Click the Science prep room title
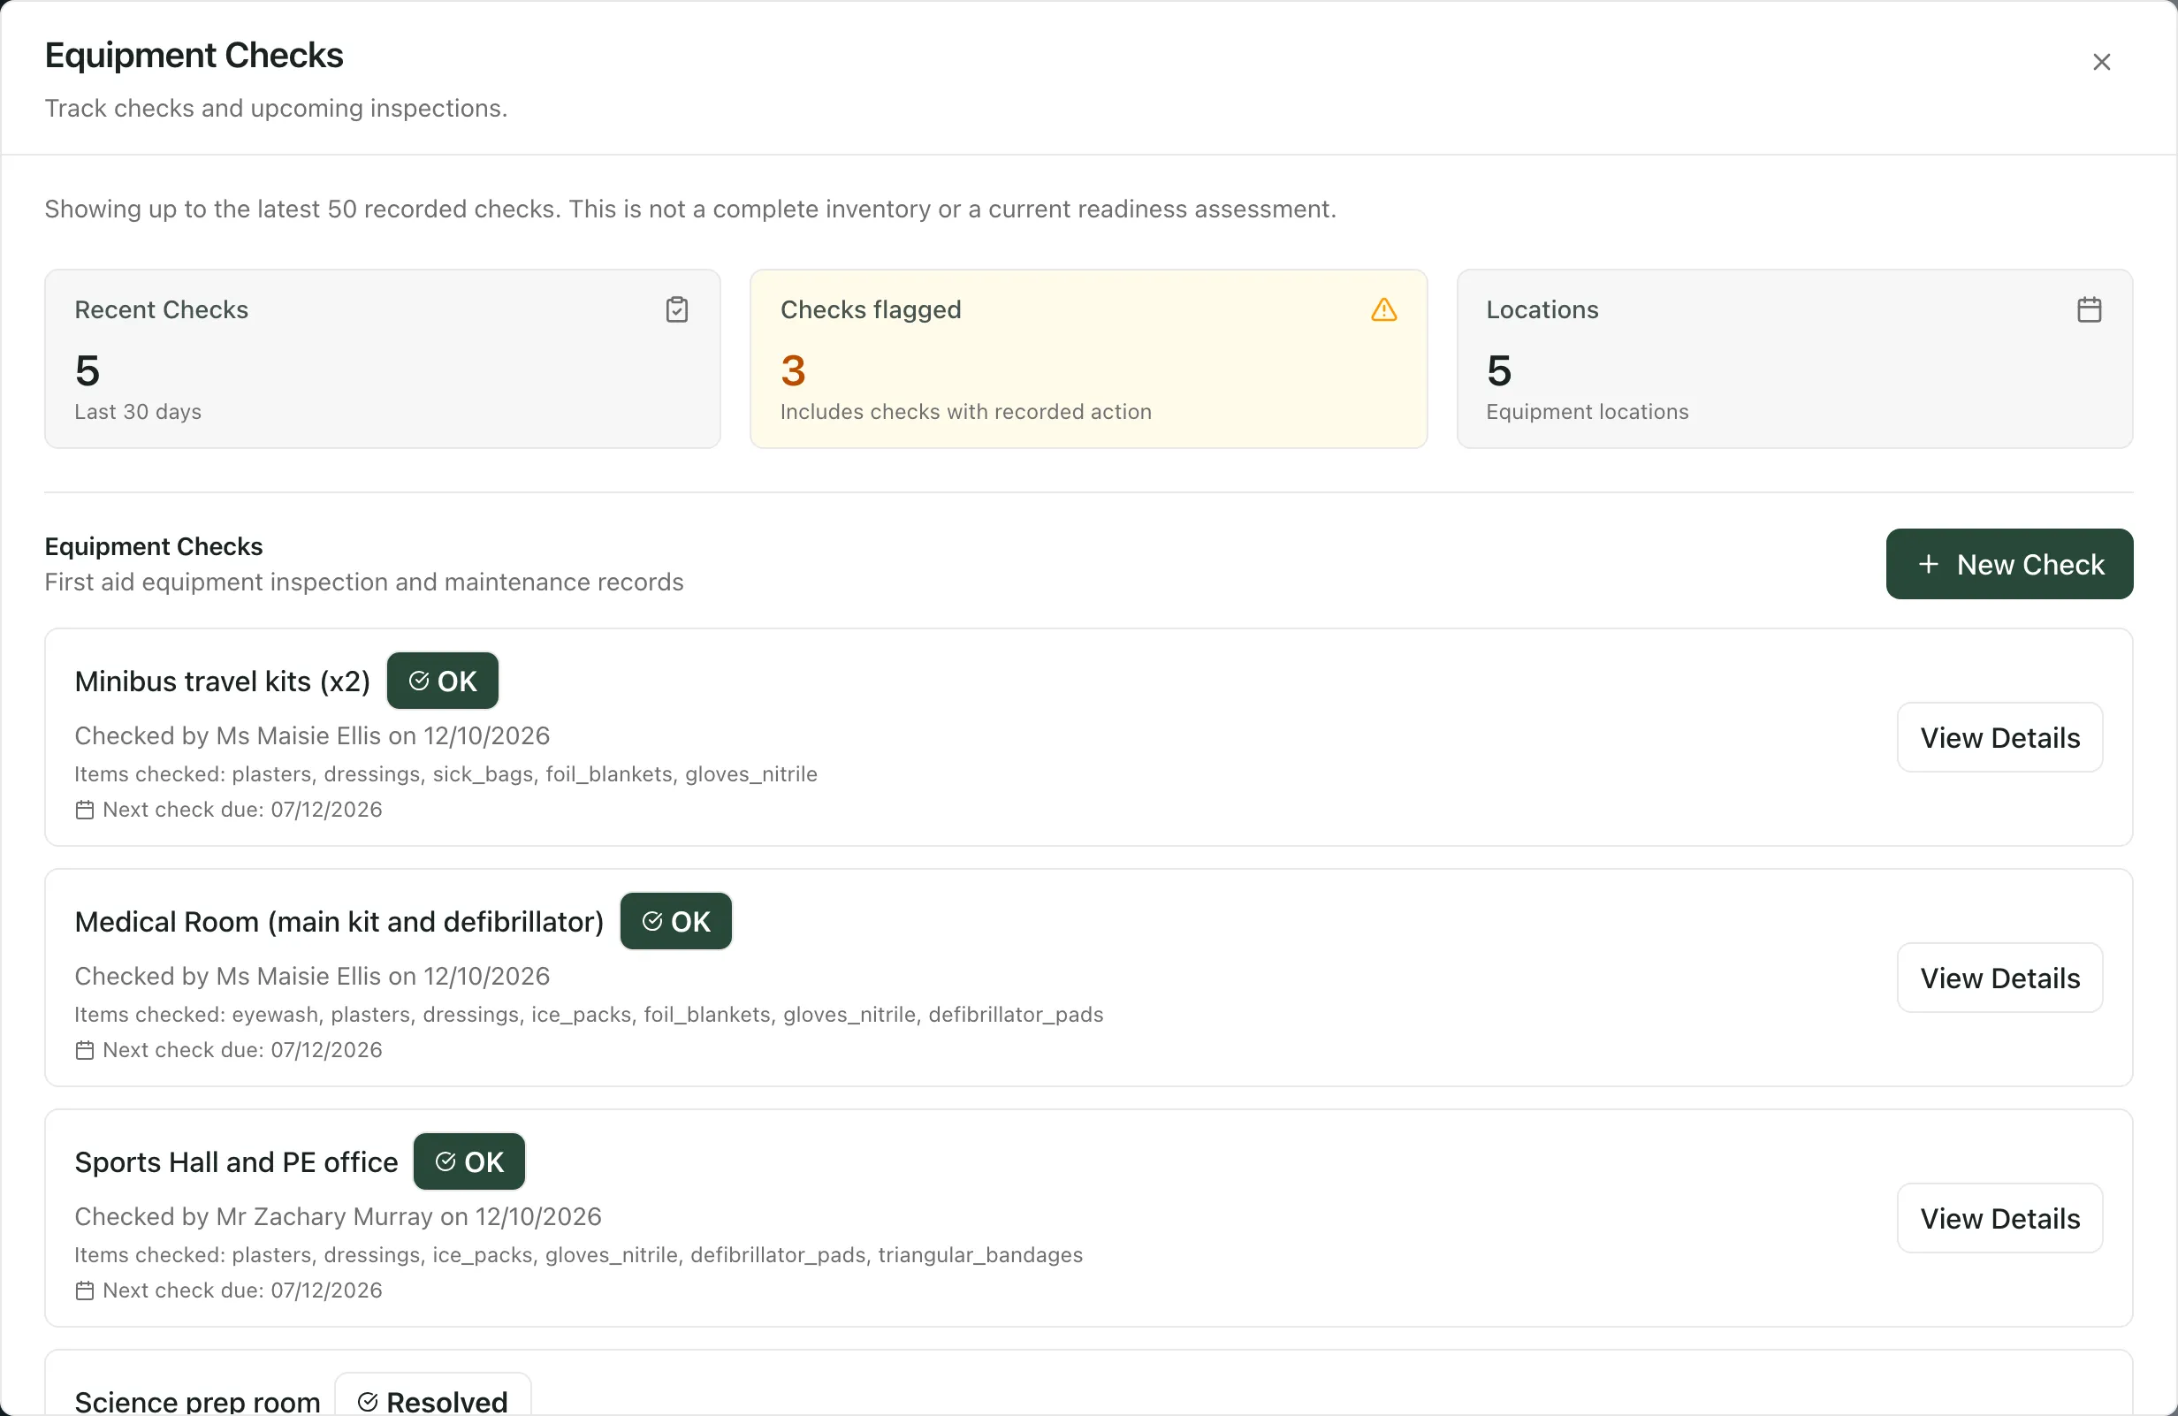This screenshot has height=1416, width=2178. (198, 1402)
